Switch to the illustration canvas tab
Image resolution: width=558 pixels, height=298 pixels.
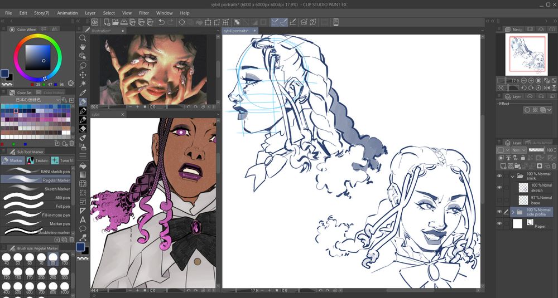pyautogui.click(x=102, y=31)
